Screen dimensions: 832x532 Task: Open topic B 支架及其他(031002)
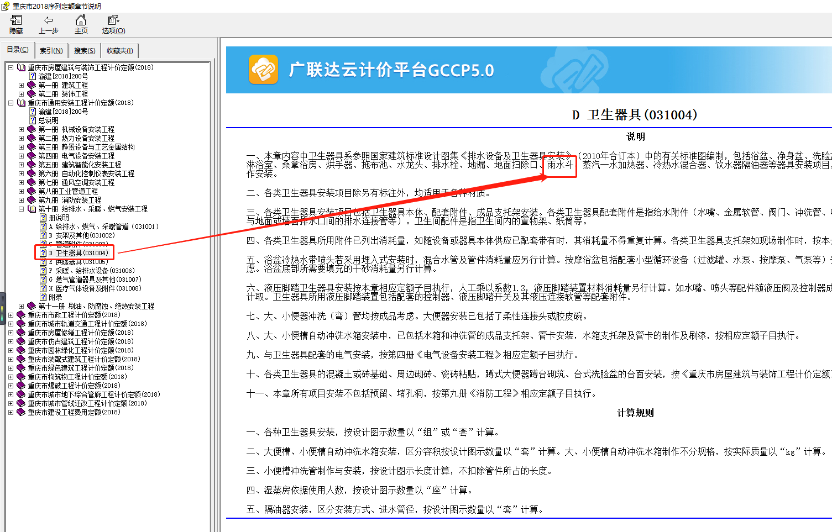point(82,235)
